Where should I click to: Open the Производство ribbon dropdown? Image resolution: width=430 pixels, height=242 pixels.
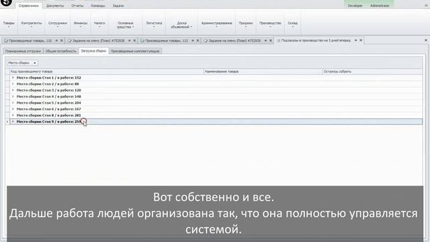270,24
